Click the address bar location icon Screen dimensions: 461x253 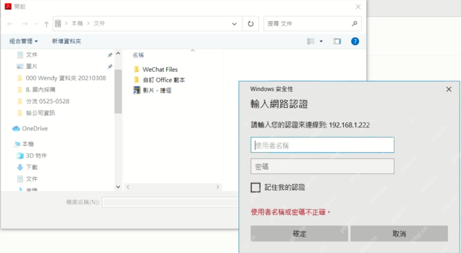pyautogui.click(x=58, y=24)
